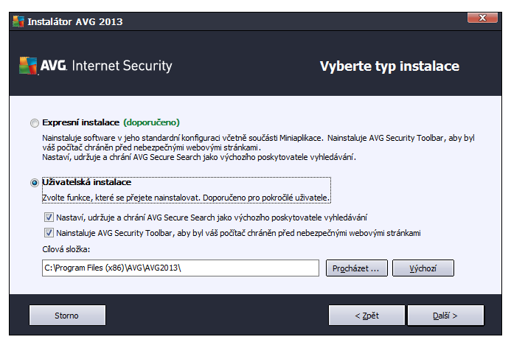Screen dimensions: 511x348
Task: Close the Instalátor AVG 2013 window
Action: coord(482,18)
